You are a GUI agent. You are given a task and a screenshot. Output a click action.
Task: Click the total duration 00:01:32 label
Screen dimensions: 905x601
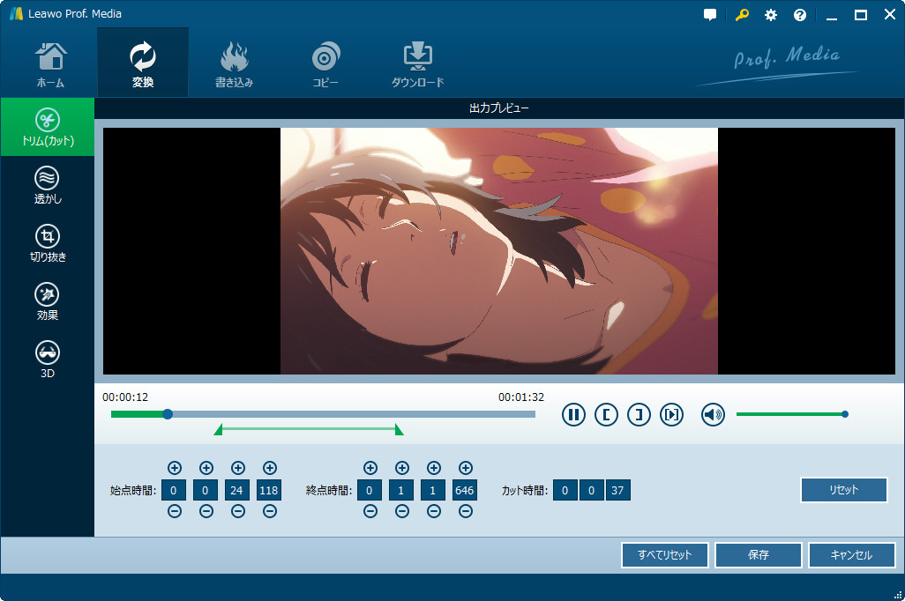521,397
